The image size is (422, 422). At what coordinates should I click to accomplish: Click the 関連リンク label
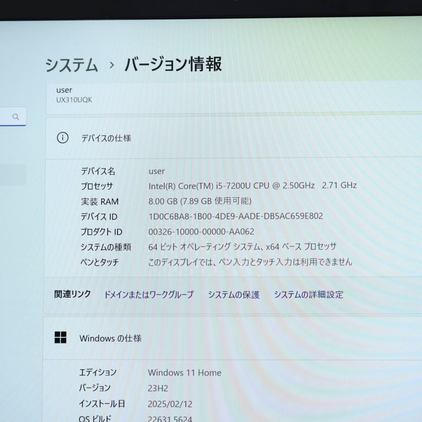[x=72, y=294]
